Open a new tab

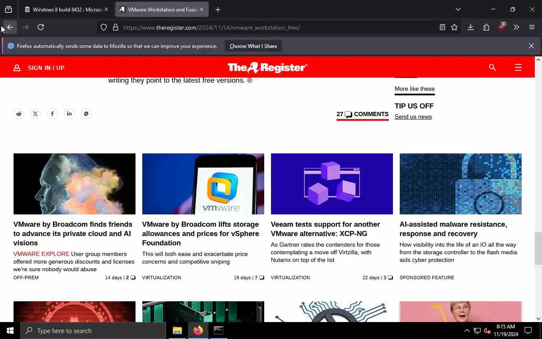pyautogui.click(x=218, y=9)
